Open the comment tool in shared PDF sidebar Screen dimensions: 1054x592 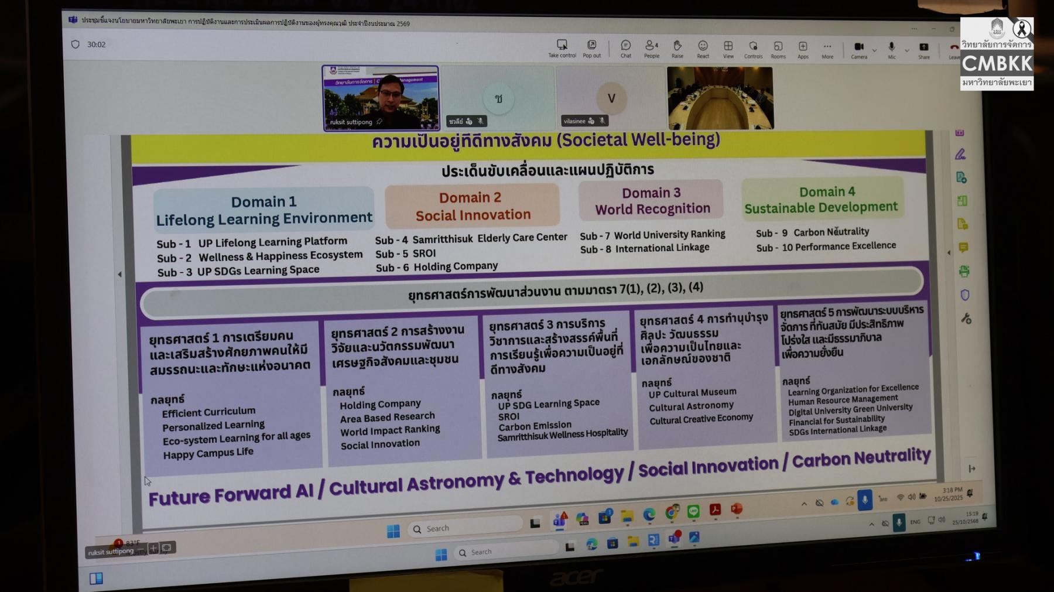coord(963,248)
